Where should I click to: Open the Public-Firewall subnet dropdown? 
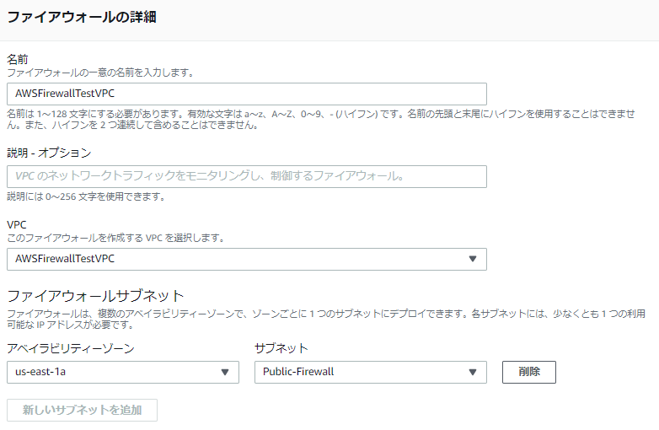[370, 372]
